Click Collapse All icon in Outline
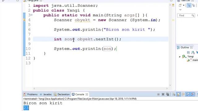The width and height of the screenshot is (198, 111). tap(188, 52)
